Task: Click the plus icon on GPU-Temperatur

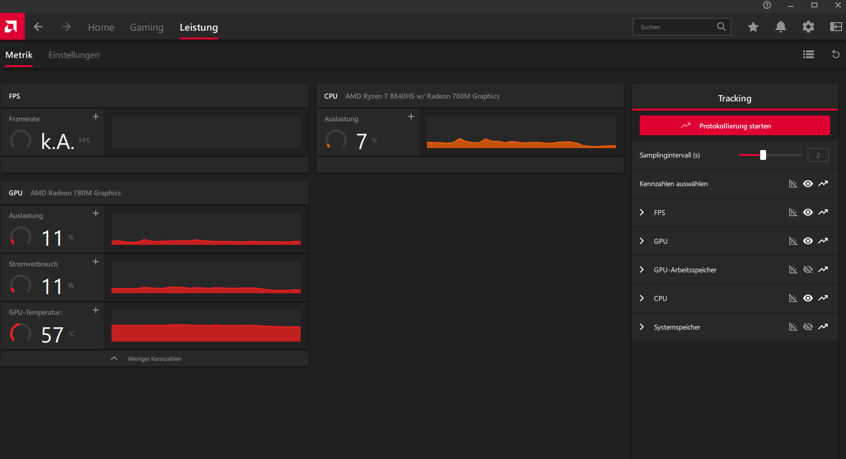Action: 96,310
